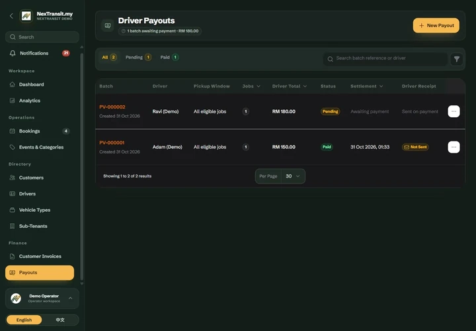Image resolution: width=476 pixels, height=331 pixels.
Task: Open Notifications bell icon
Action: click(x=13, y=53)
